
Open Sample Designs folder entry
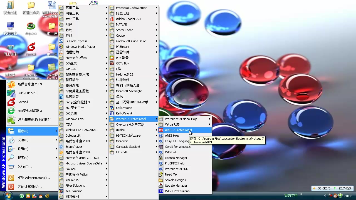pyautogui.click(x=185, y=180)
